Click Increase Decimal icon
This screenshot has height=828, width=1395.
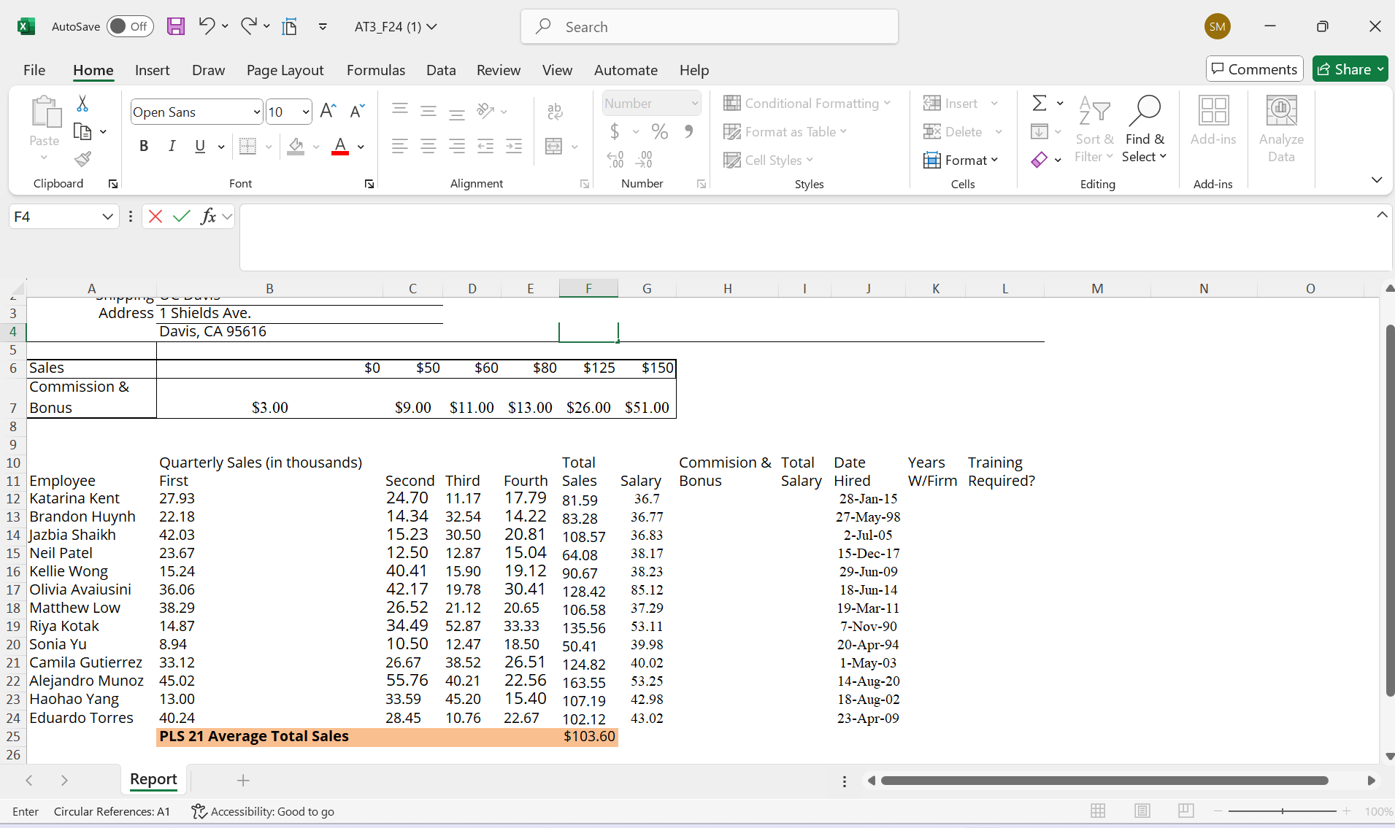pos(615,159)
